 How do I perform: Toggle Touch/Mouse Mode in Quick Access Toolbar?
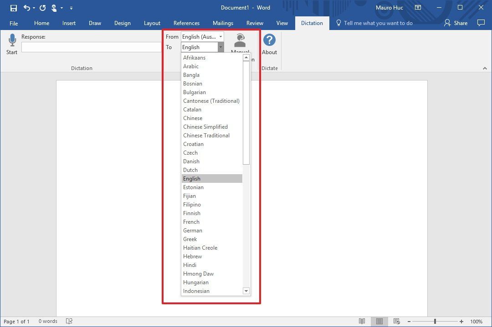55,8
